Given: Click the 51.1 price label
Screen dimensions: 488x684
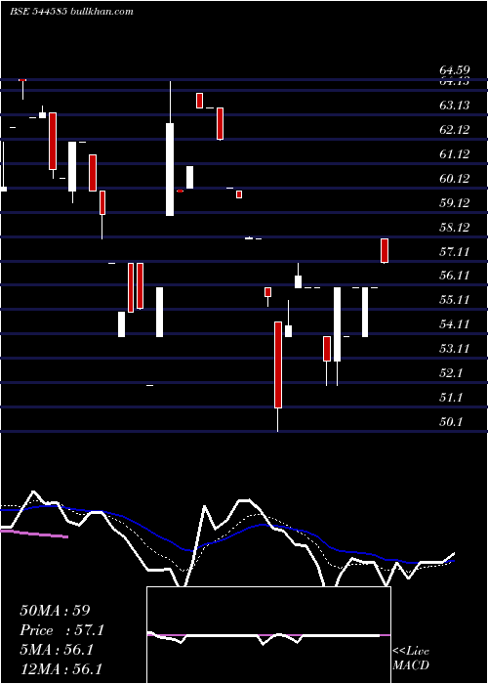Looking at the screenshot, I should point(451,398).
